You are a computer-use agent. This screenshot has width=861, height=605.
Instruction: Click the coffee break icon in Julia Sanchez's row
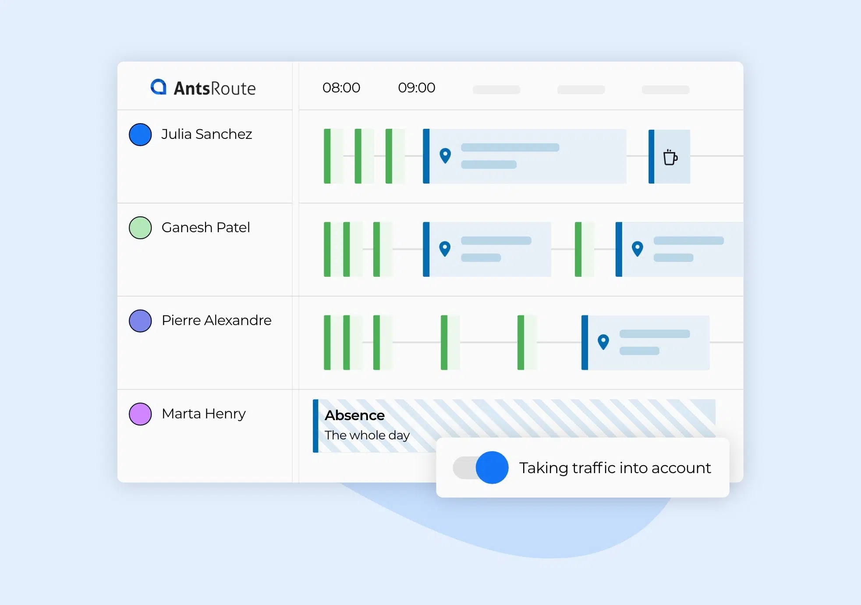670,157
